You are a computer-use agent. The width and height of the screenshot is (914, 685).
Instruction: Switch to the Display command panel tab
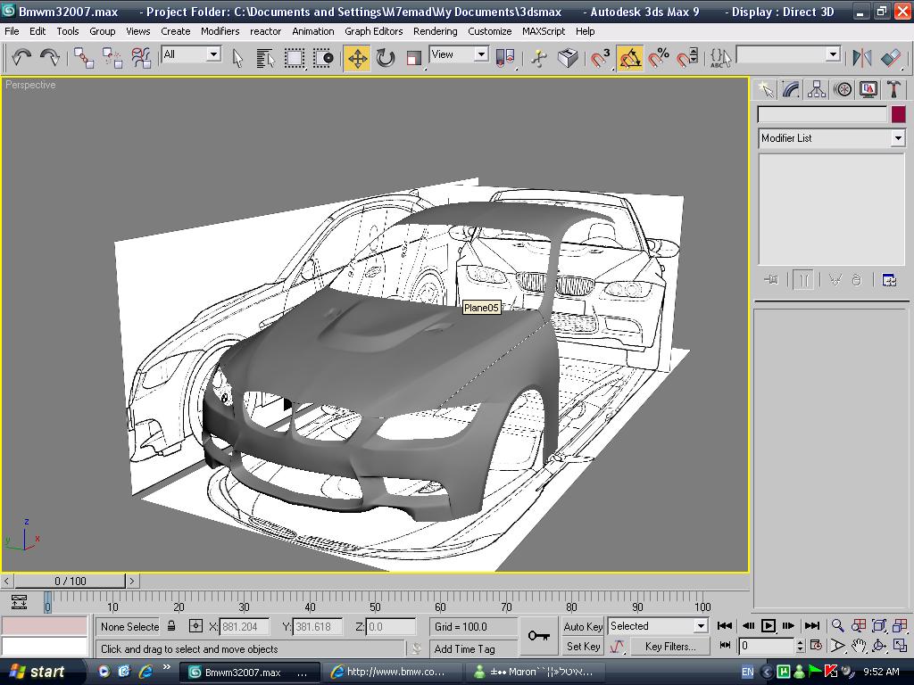click(868, 89)
